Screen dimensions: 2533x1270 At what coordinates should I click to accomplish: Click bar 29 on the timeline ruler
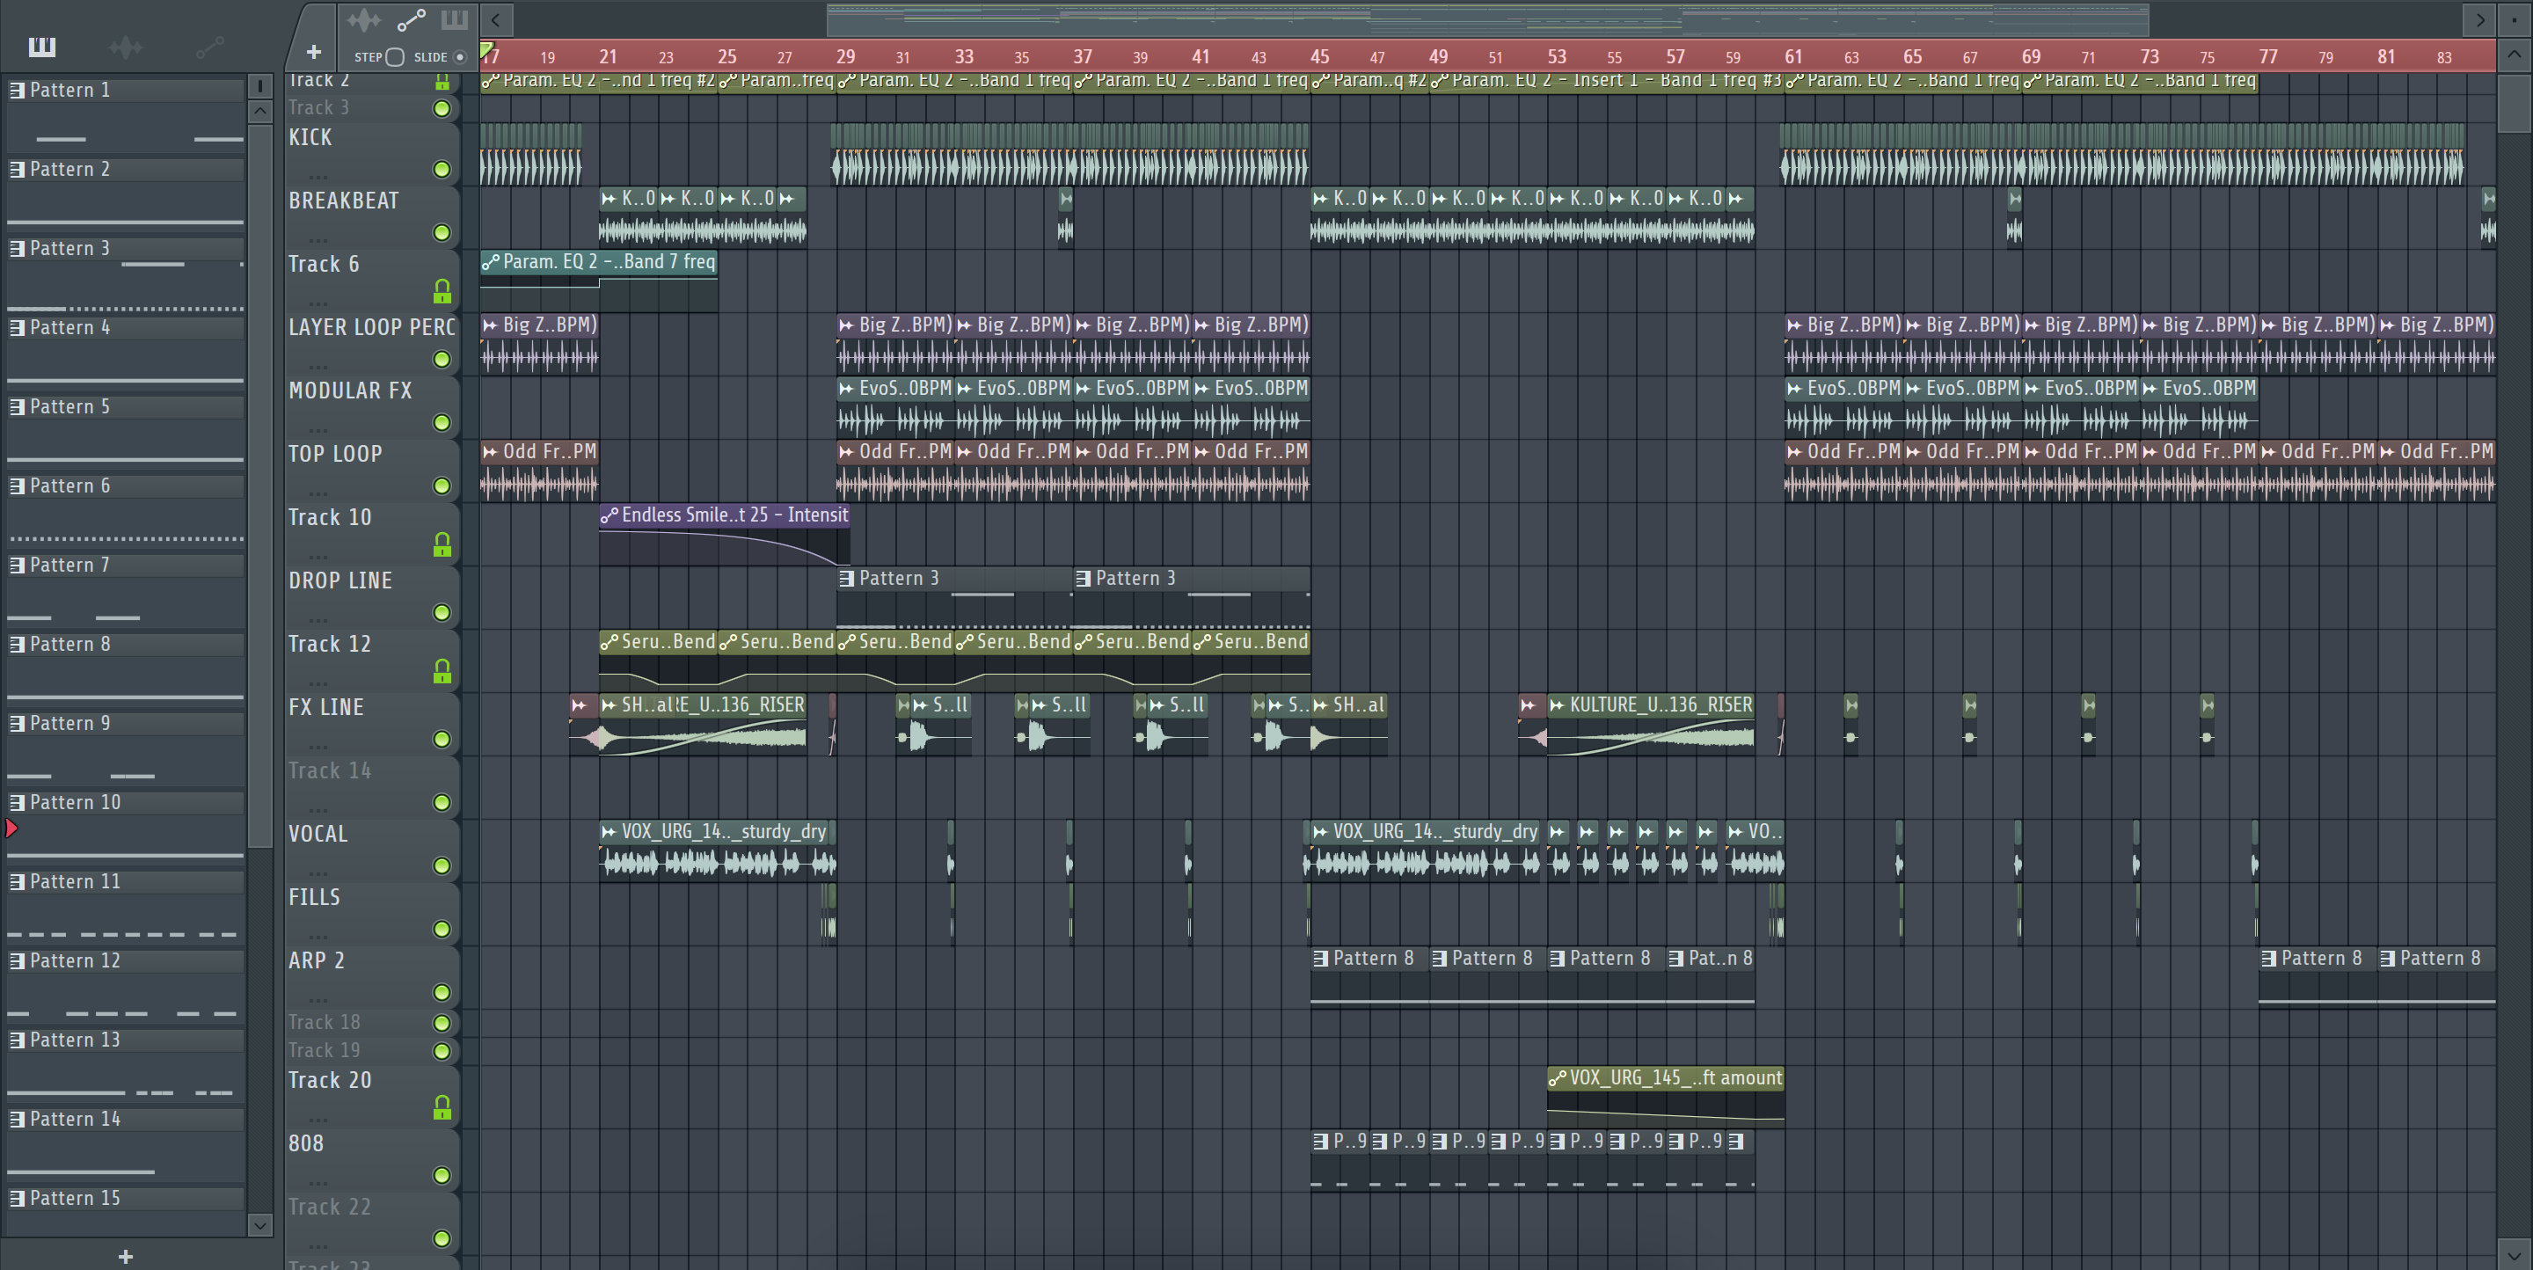(845, 57)
